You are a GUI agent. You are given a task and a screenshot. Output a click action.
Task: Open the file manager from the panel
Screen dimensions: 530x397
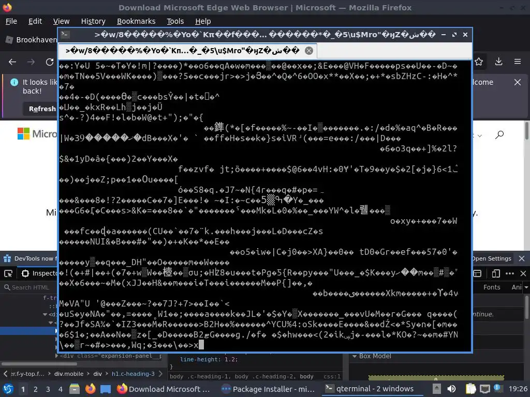[x=75, y=389]
